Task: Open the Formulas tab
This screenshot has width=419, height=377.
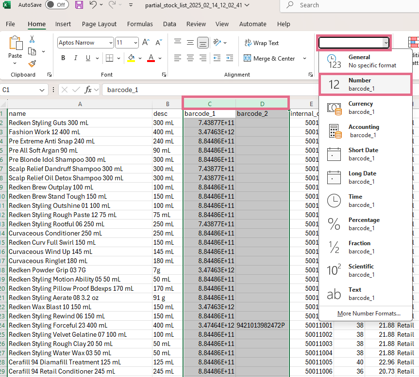Action: [140, 24]
